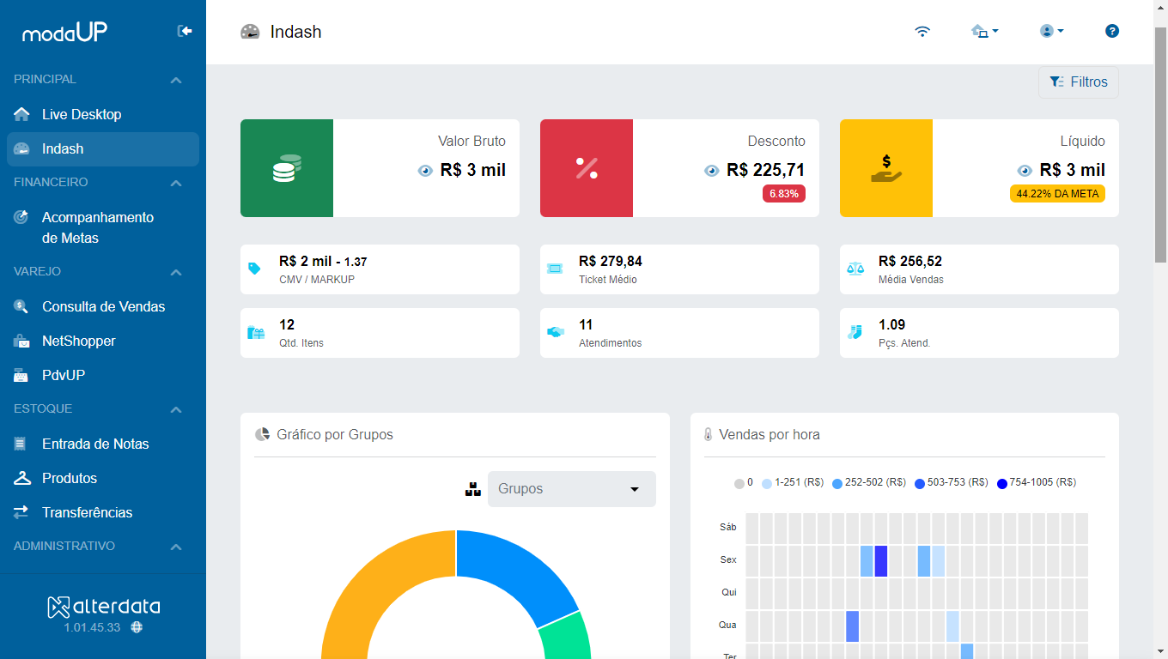Image resolution: width=1168 pixels, height=659 pixels.
Task: Click the PdvUP cash register icon
Action: click(21, 375)
